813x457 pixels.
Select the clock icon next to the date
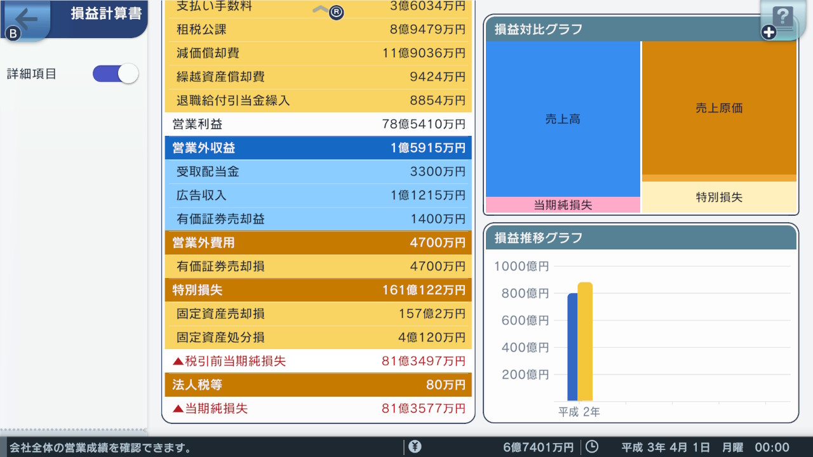pyautogui.click(x=591, y=446)
